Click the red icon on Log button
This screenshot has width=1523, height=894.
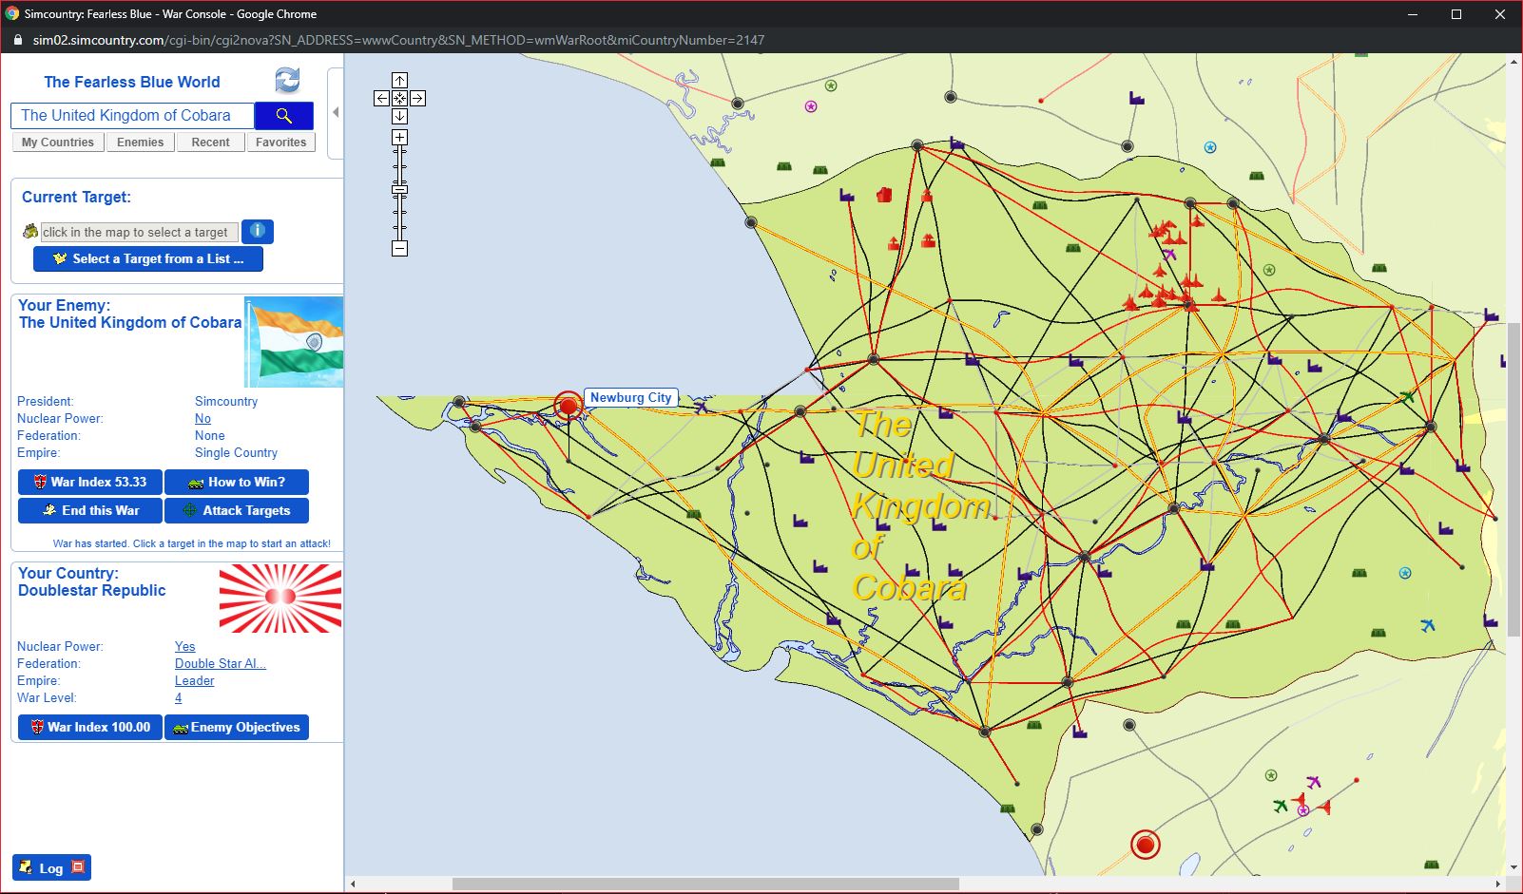(x=78, y=866)
